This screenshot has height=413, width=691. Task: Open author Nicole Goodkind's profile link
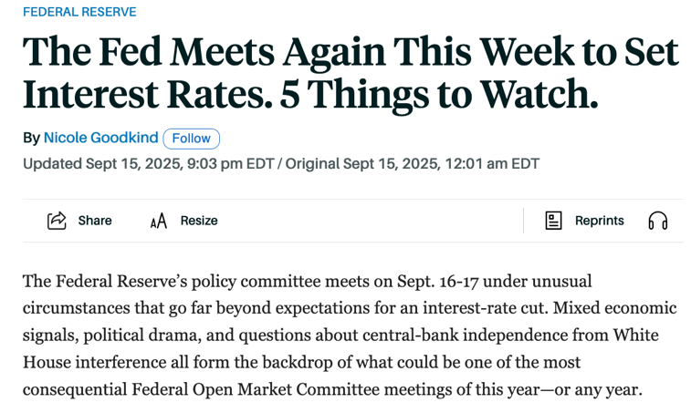100,138
